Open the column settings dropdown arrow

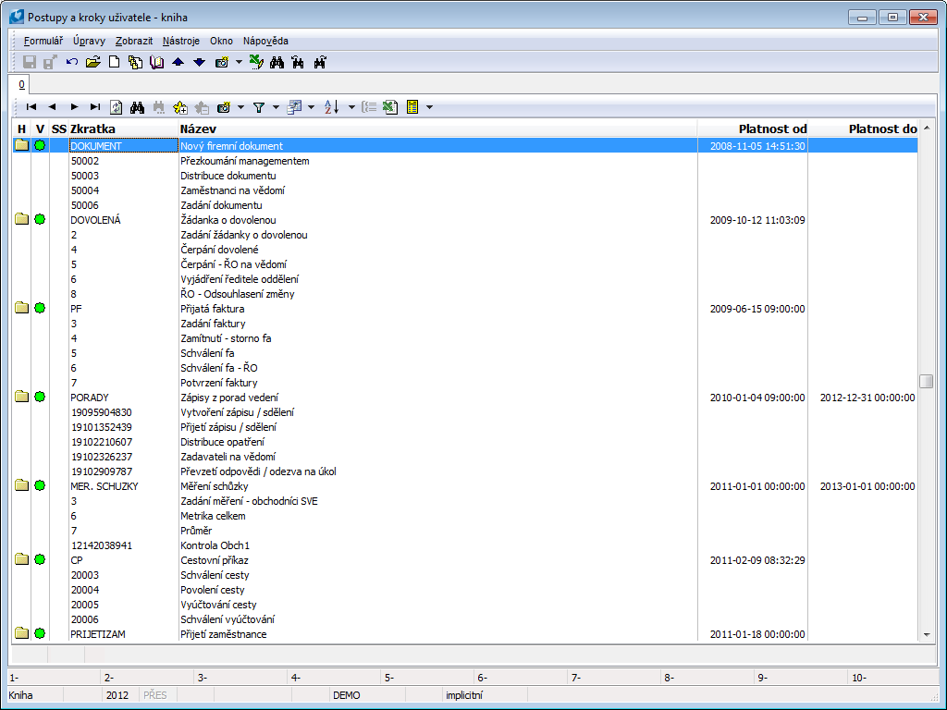click(311, 107)
